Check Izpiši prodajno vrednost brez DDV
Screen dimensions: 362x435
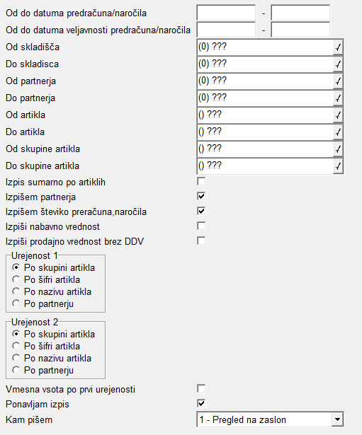pyautogui.click(x=201, y=240)
